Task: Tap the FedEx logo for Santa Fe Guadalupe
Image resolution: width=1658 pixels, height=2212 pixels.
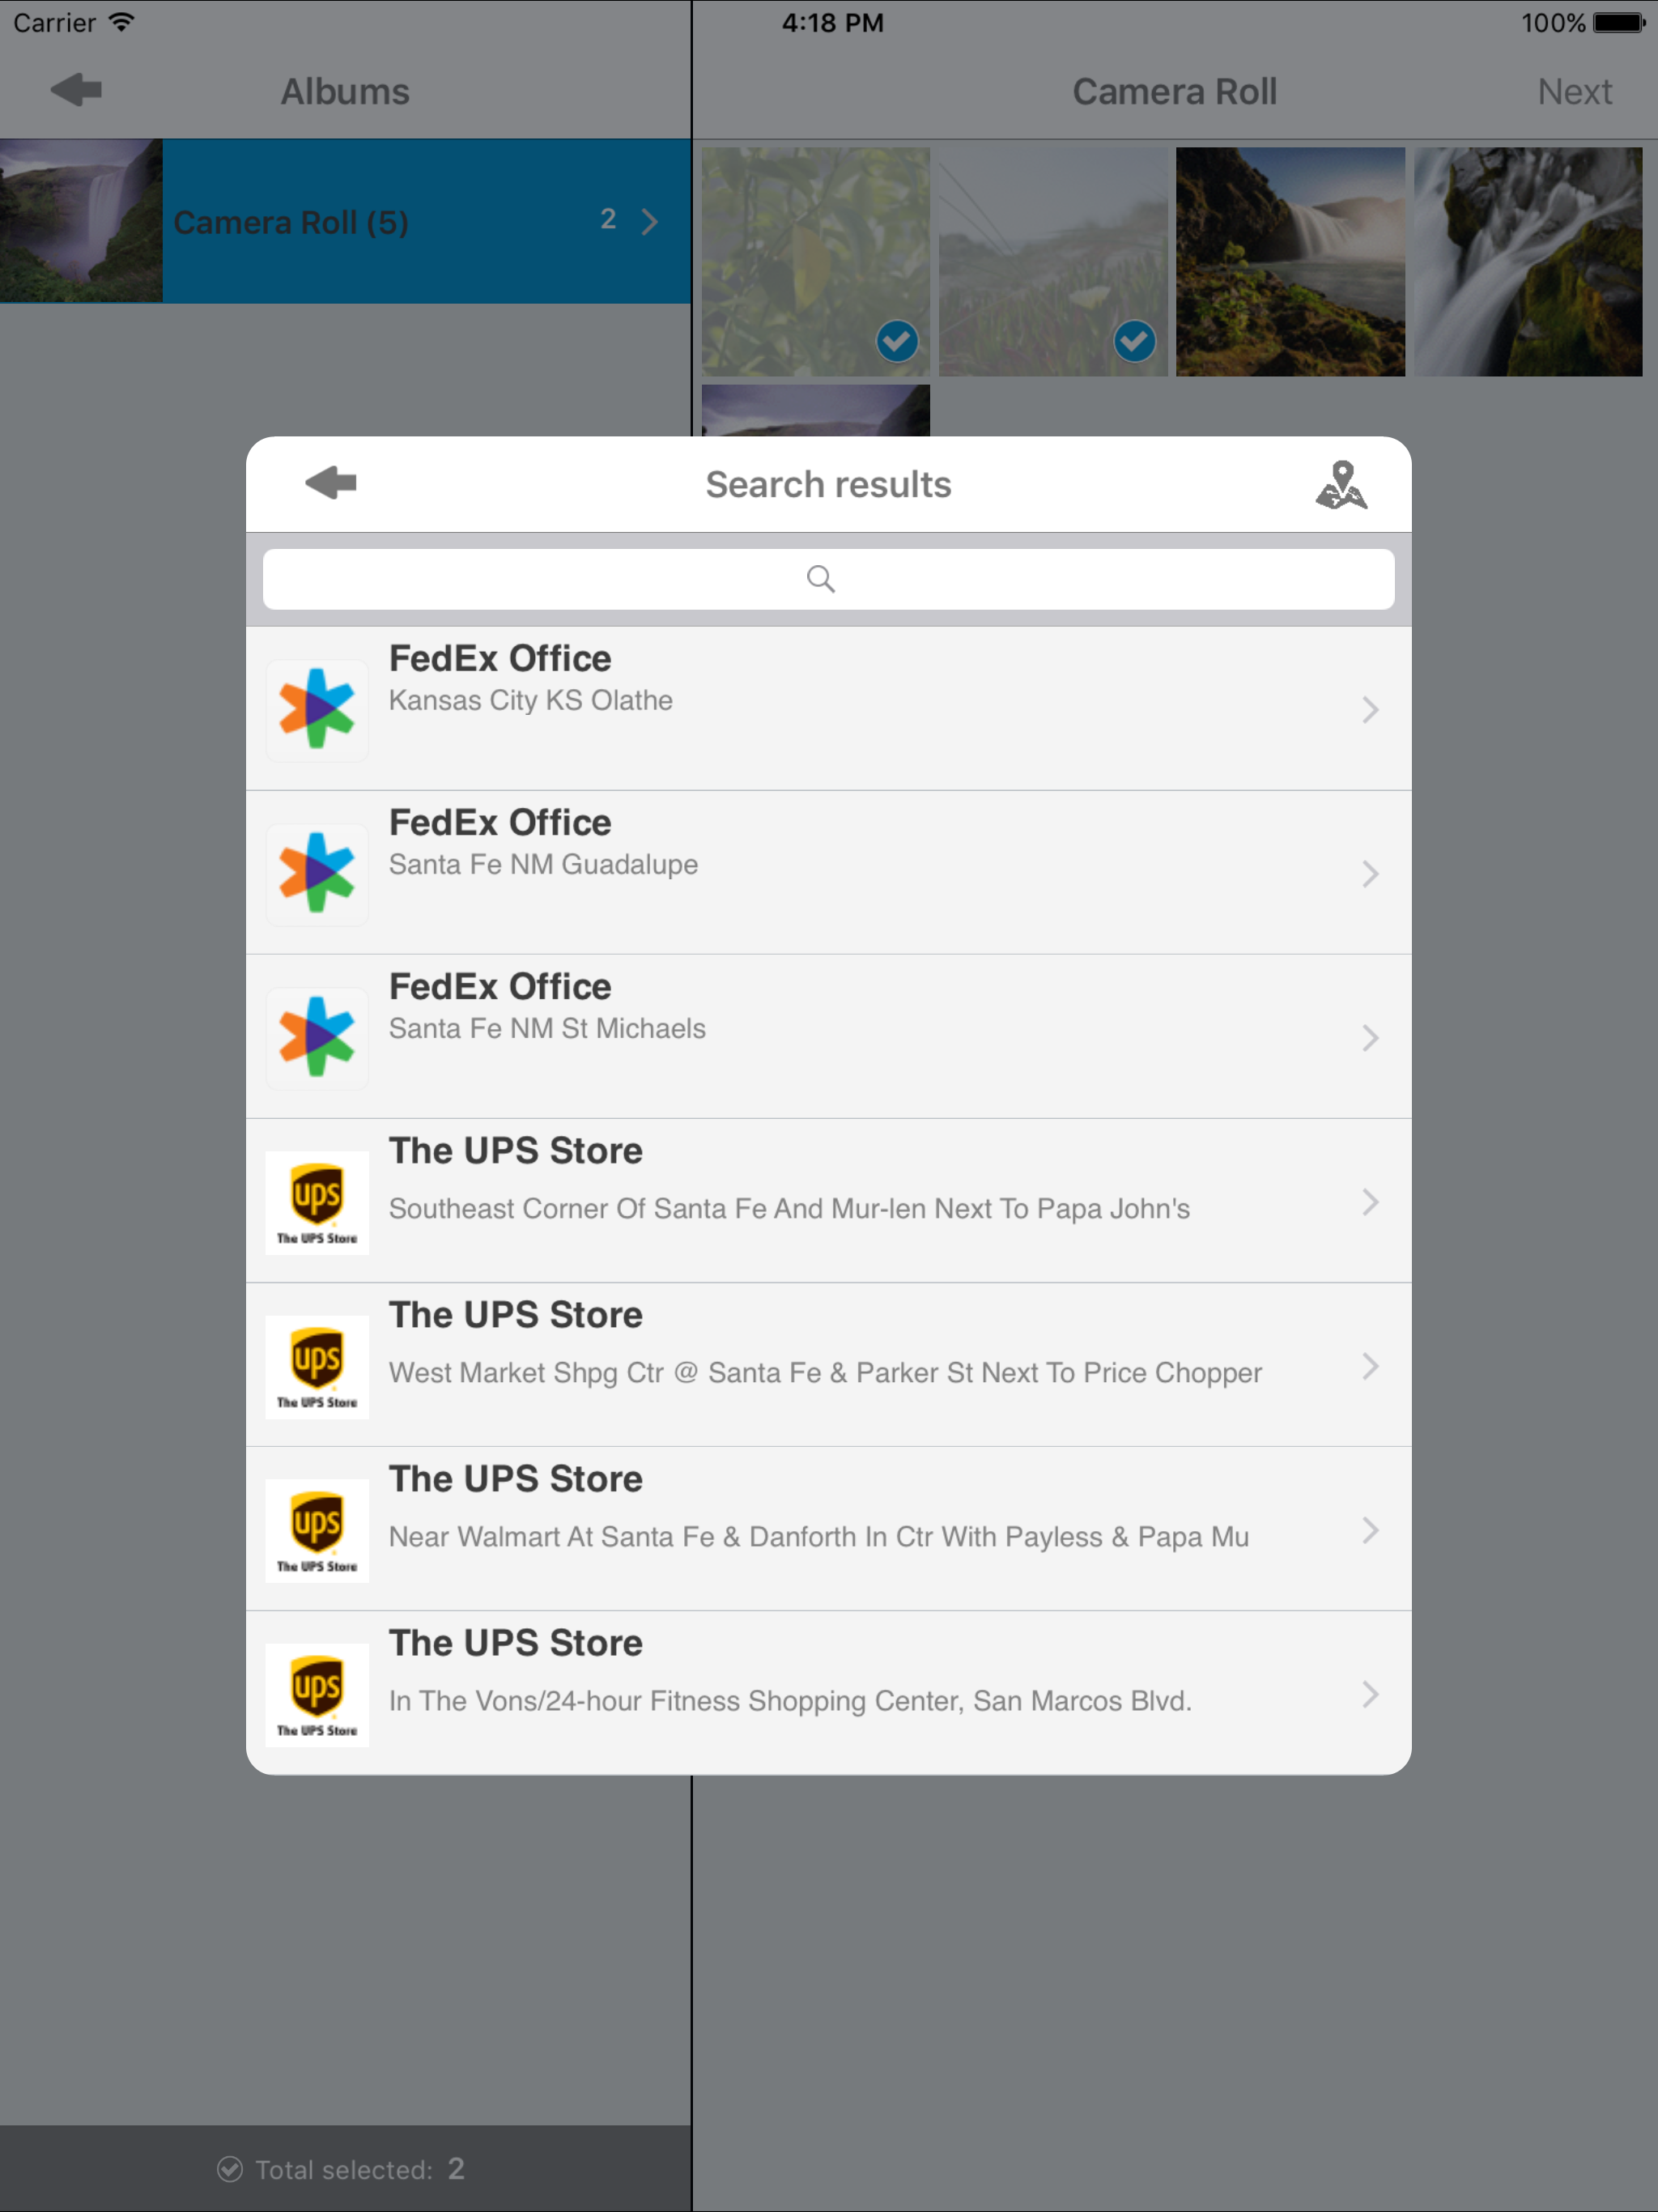Action: tap(317, 874)
